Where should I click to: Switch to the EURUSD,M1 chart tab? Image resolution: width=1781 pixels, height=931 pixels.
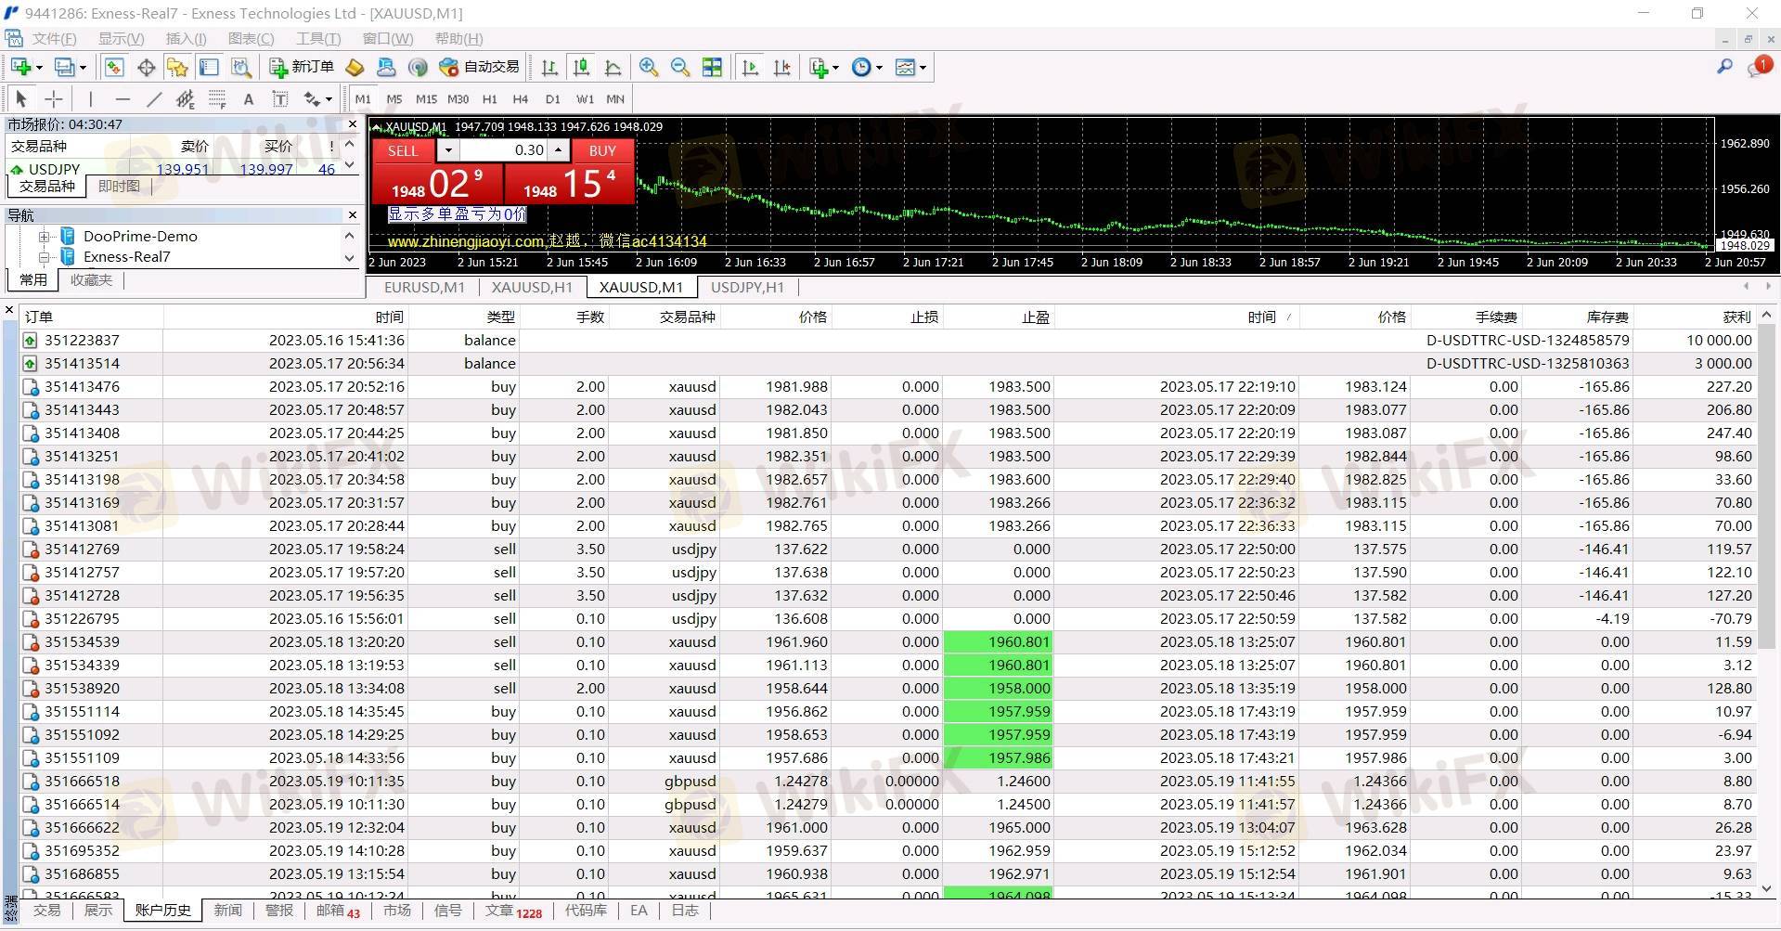424,288
